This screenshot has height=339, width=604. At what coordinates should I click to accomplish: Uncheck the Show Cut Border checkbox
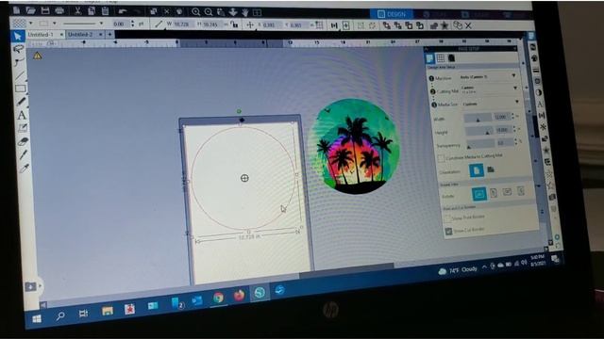point(449,232)
